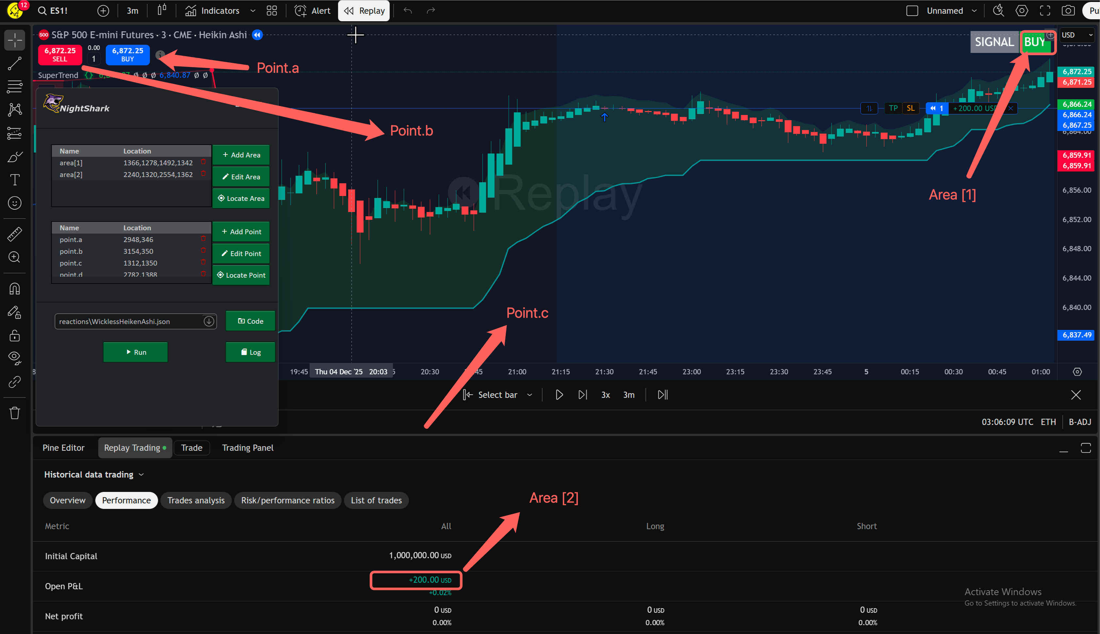Screen dimensions: 1100x634
Task: Take a chart snapshot with camera icon
Action: coord(1069,10)
